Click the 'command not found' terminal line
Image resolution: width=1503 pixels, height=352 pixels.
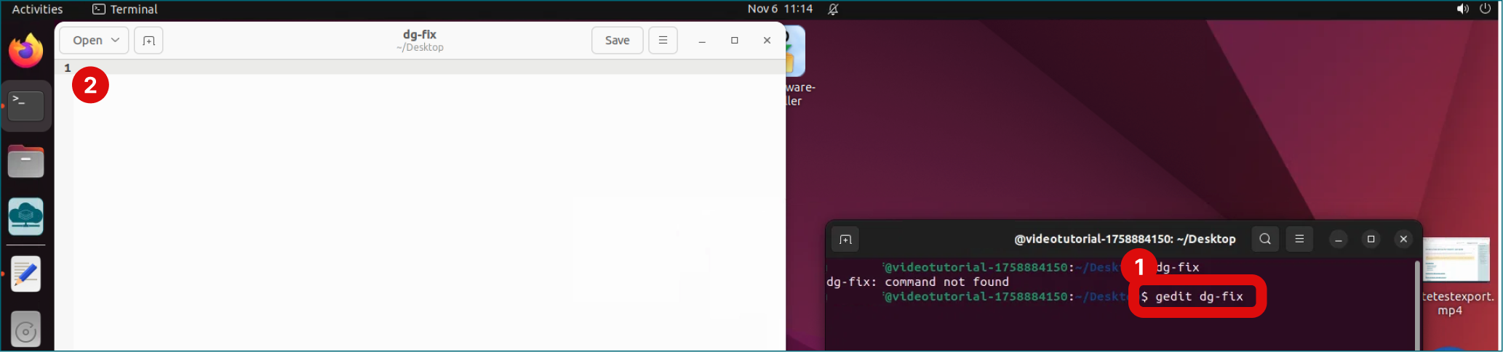coord(917,282)
